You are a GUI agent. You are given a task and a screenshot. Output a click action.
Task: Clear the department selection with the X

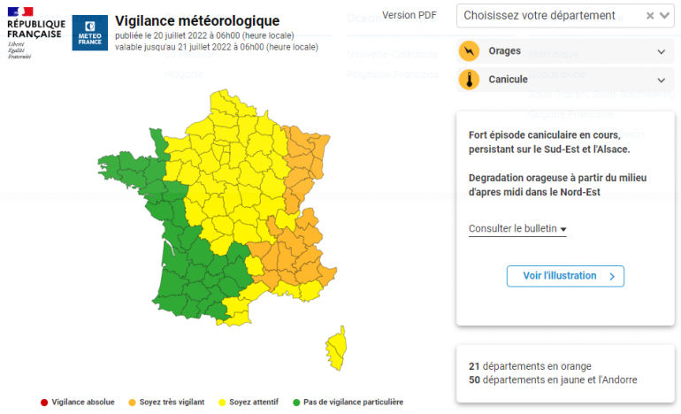click(x=651, y=15)
